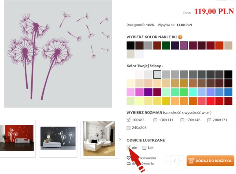
Task: Open the red wall room thumbnail
Action: [x=17, y=138]
